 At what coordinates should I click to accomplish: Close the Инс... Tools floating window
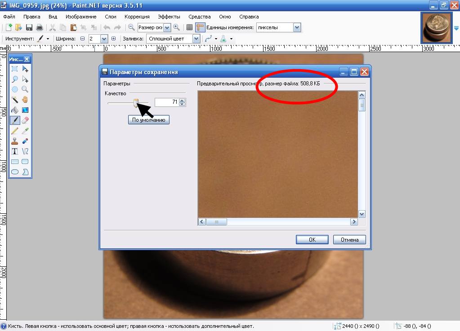(x=27, y=59)
